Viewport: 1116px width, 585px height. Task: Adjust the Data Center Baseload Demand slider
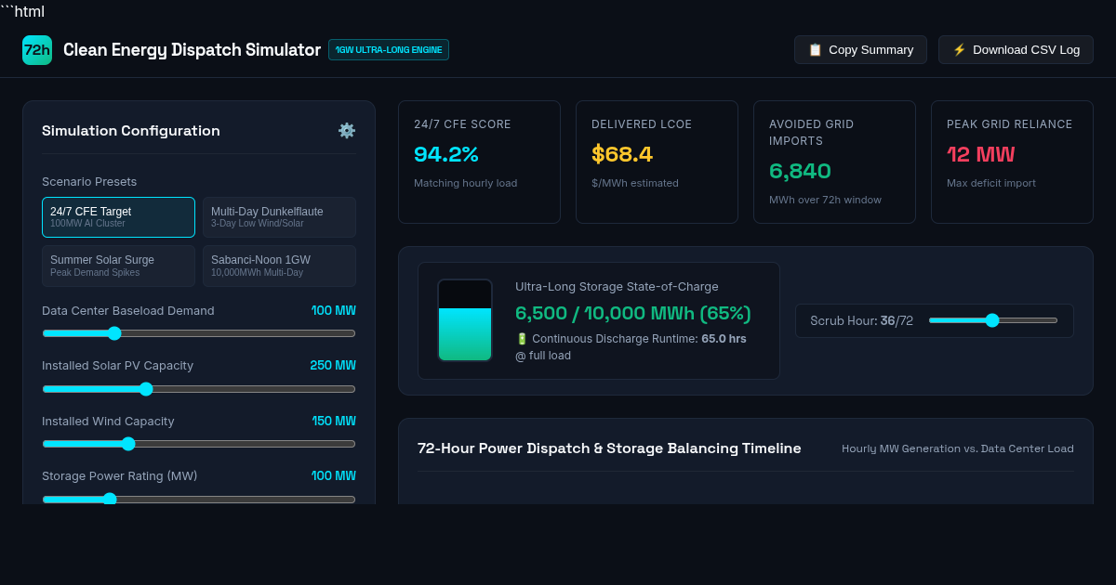pyautogui.click(x=199, y=333)
